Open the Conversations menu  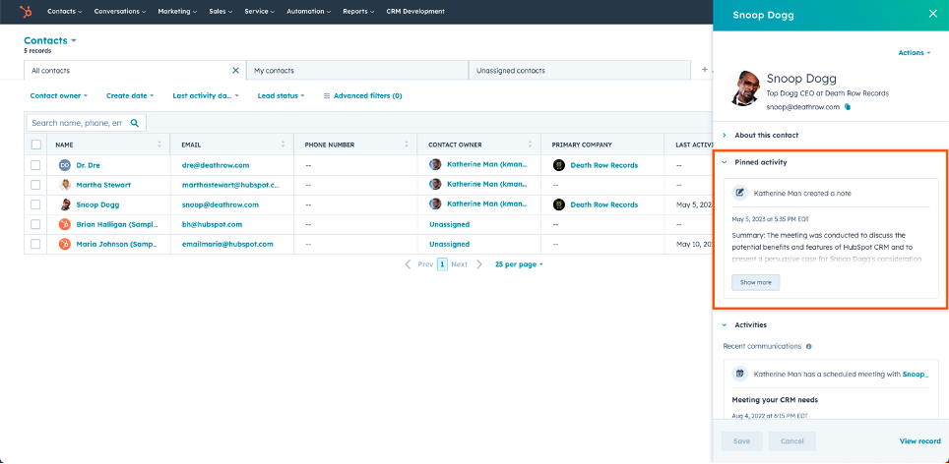[x=120, y=12]
